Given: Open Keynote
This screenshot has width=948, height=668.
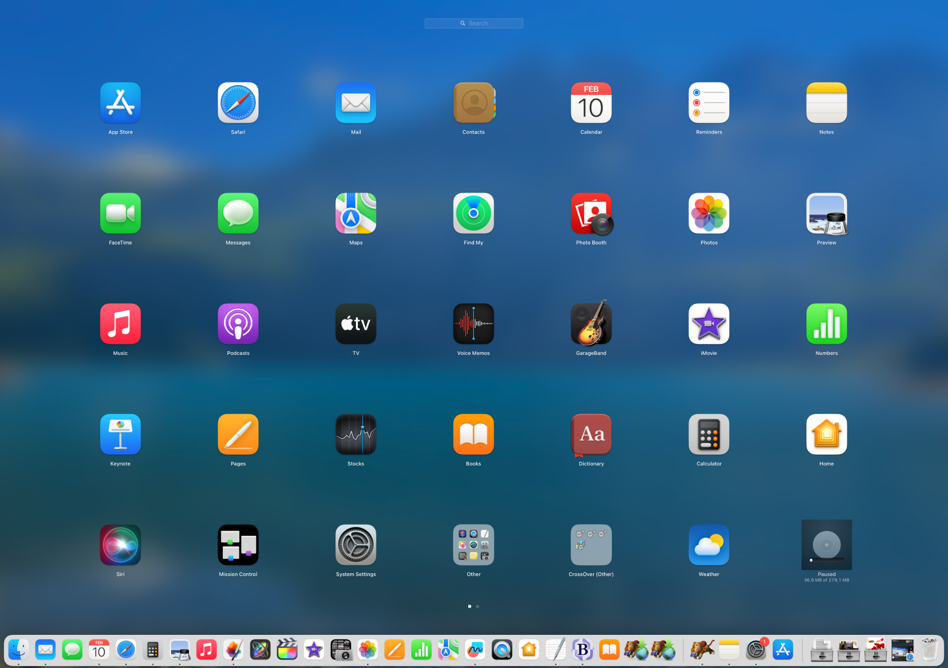Looking at the screenshot, I should [x=120, y=434].
